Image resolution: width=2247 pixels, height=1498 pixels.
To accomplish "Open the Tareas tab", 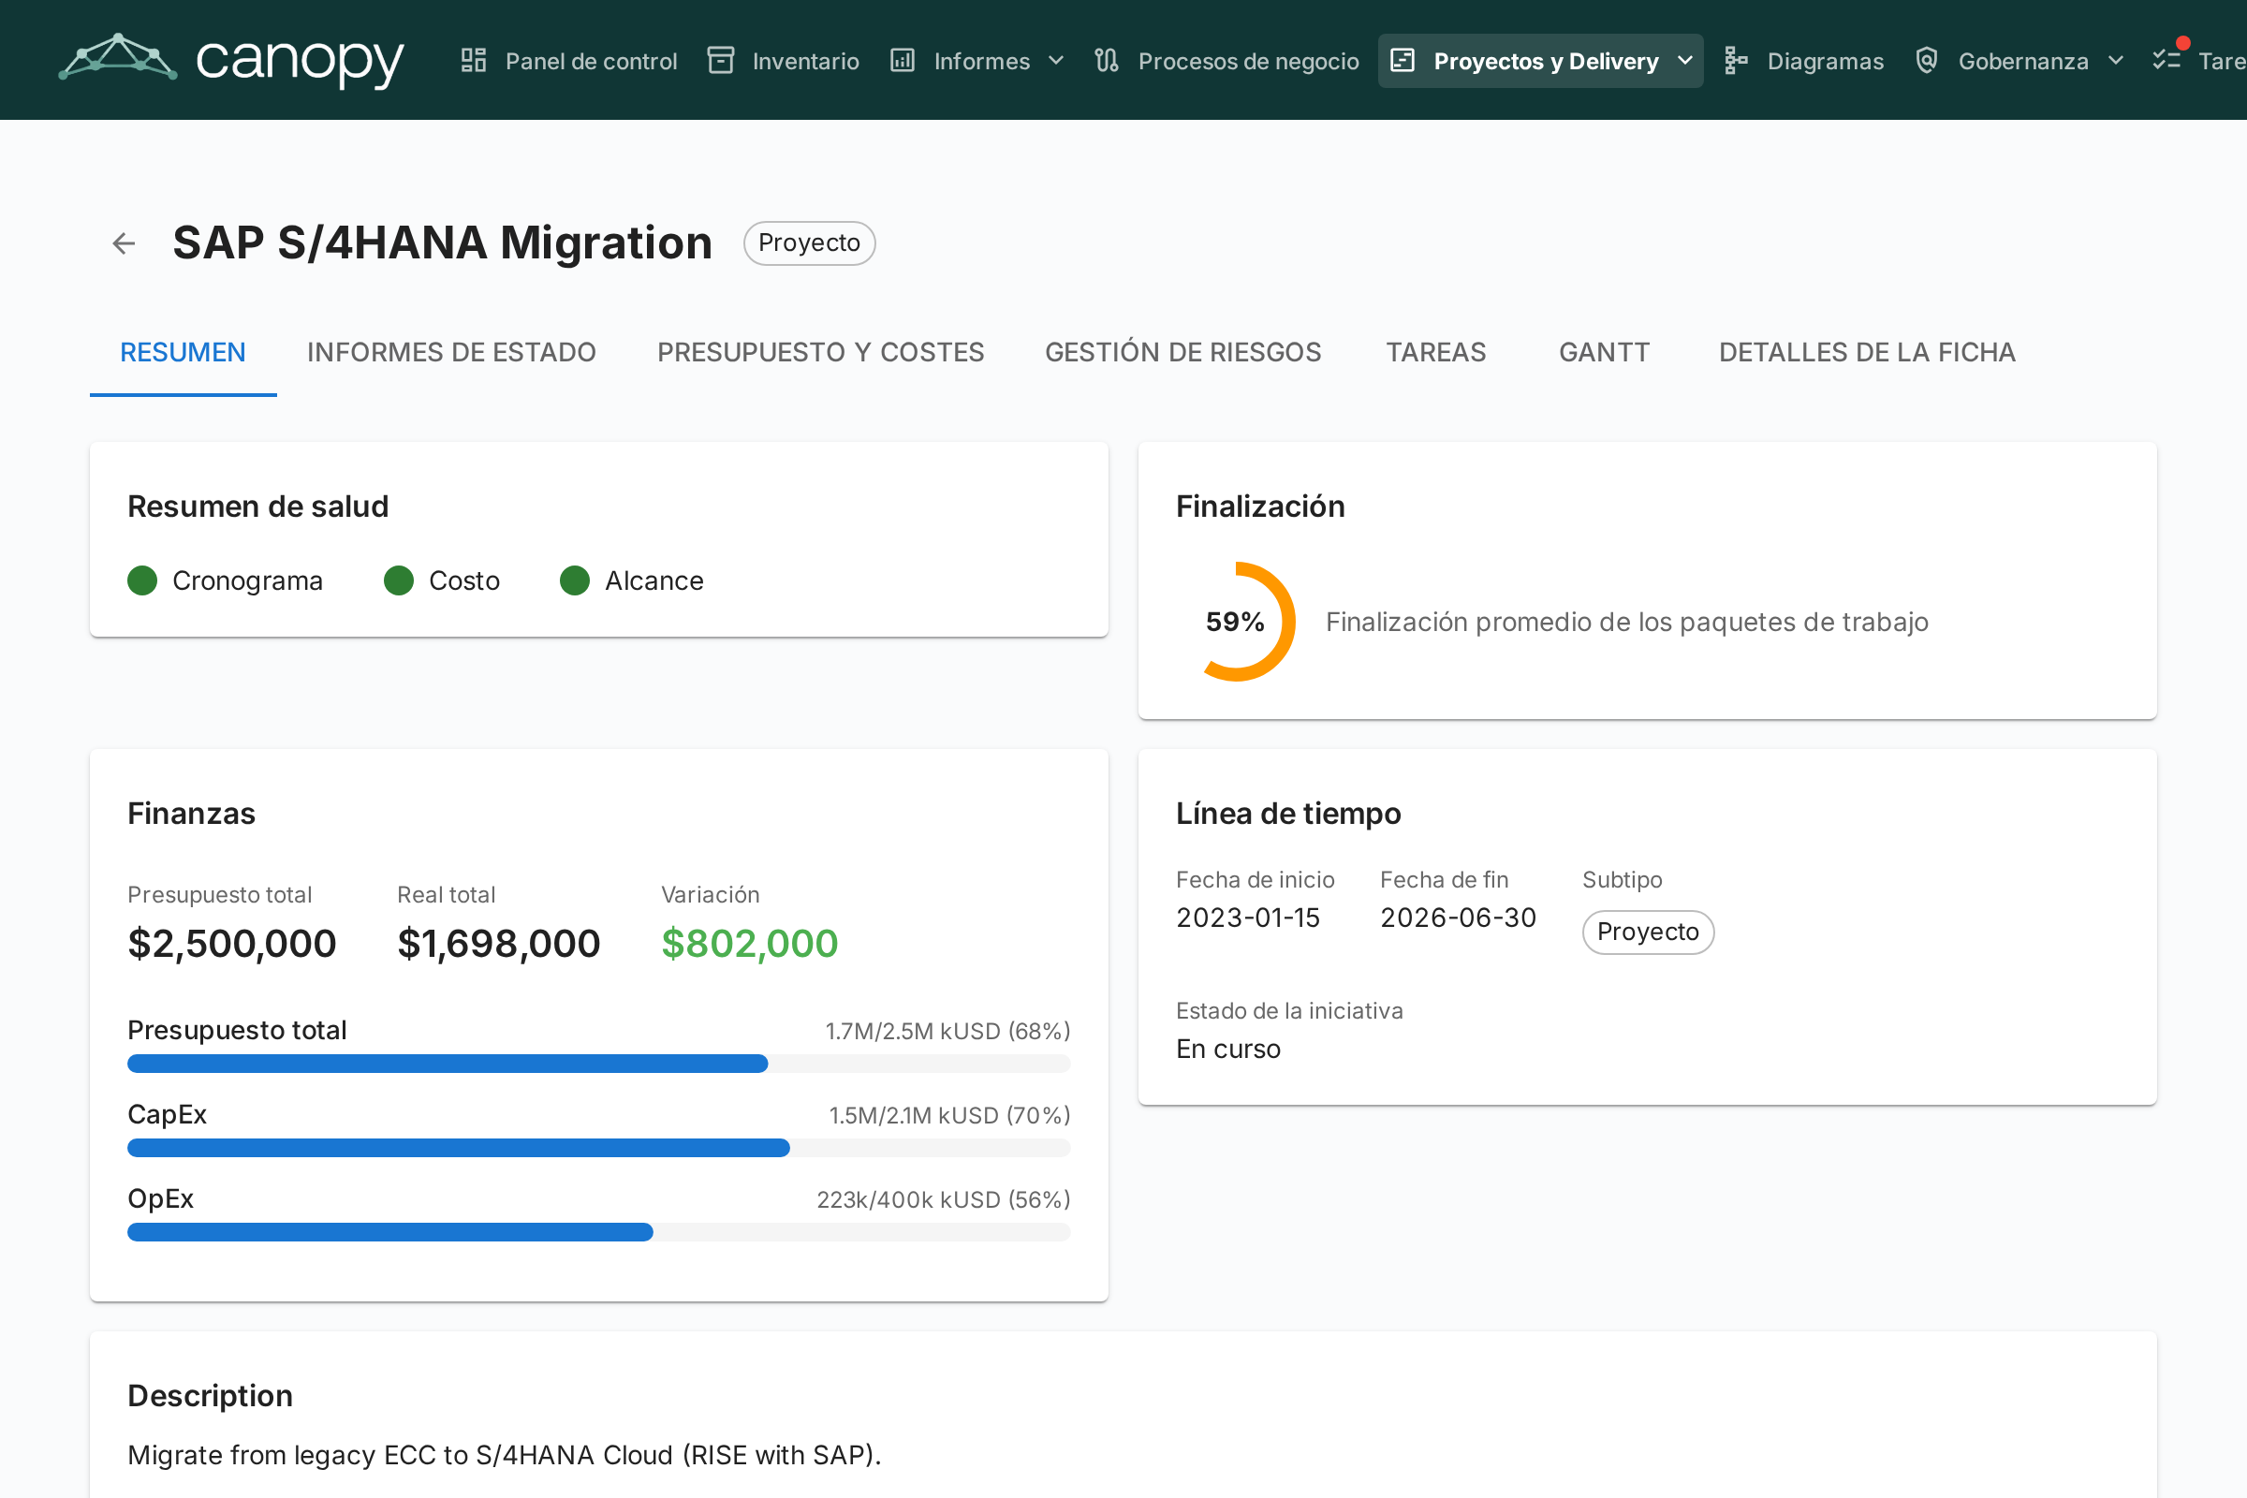I will [x=1436, y=353].
